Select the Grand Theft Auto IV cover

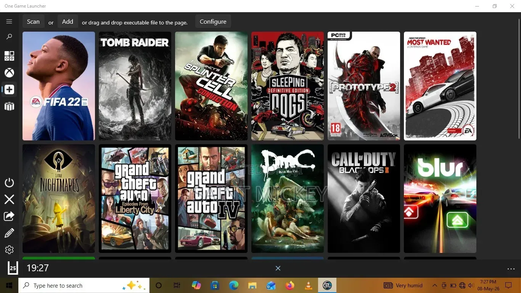[x=211, y=198]
